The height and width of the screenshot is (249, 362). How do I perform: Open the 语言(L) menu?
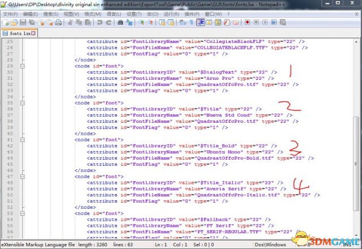tap(114, 14)
